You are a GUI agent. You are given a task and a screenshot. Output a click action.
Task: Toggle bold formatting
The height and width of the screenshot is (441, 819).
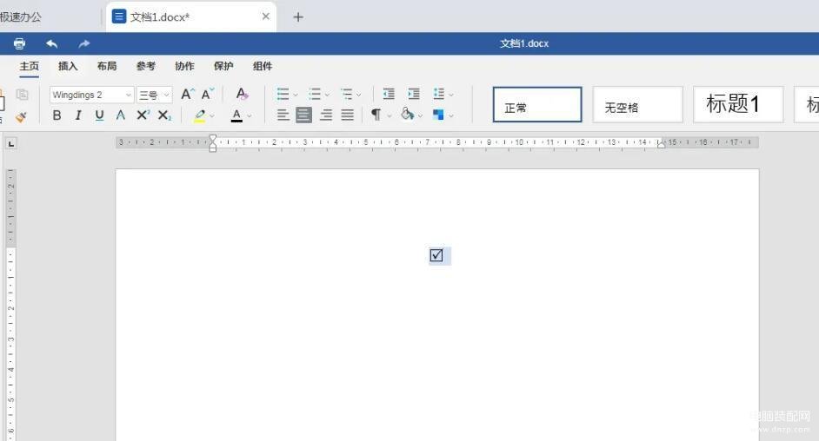57,115
